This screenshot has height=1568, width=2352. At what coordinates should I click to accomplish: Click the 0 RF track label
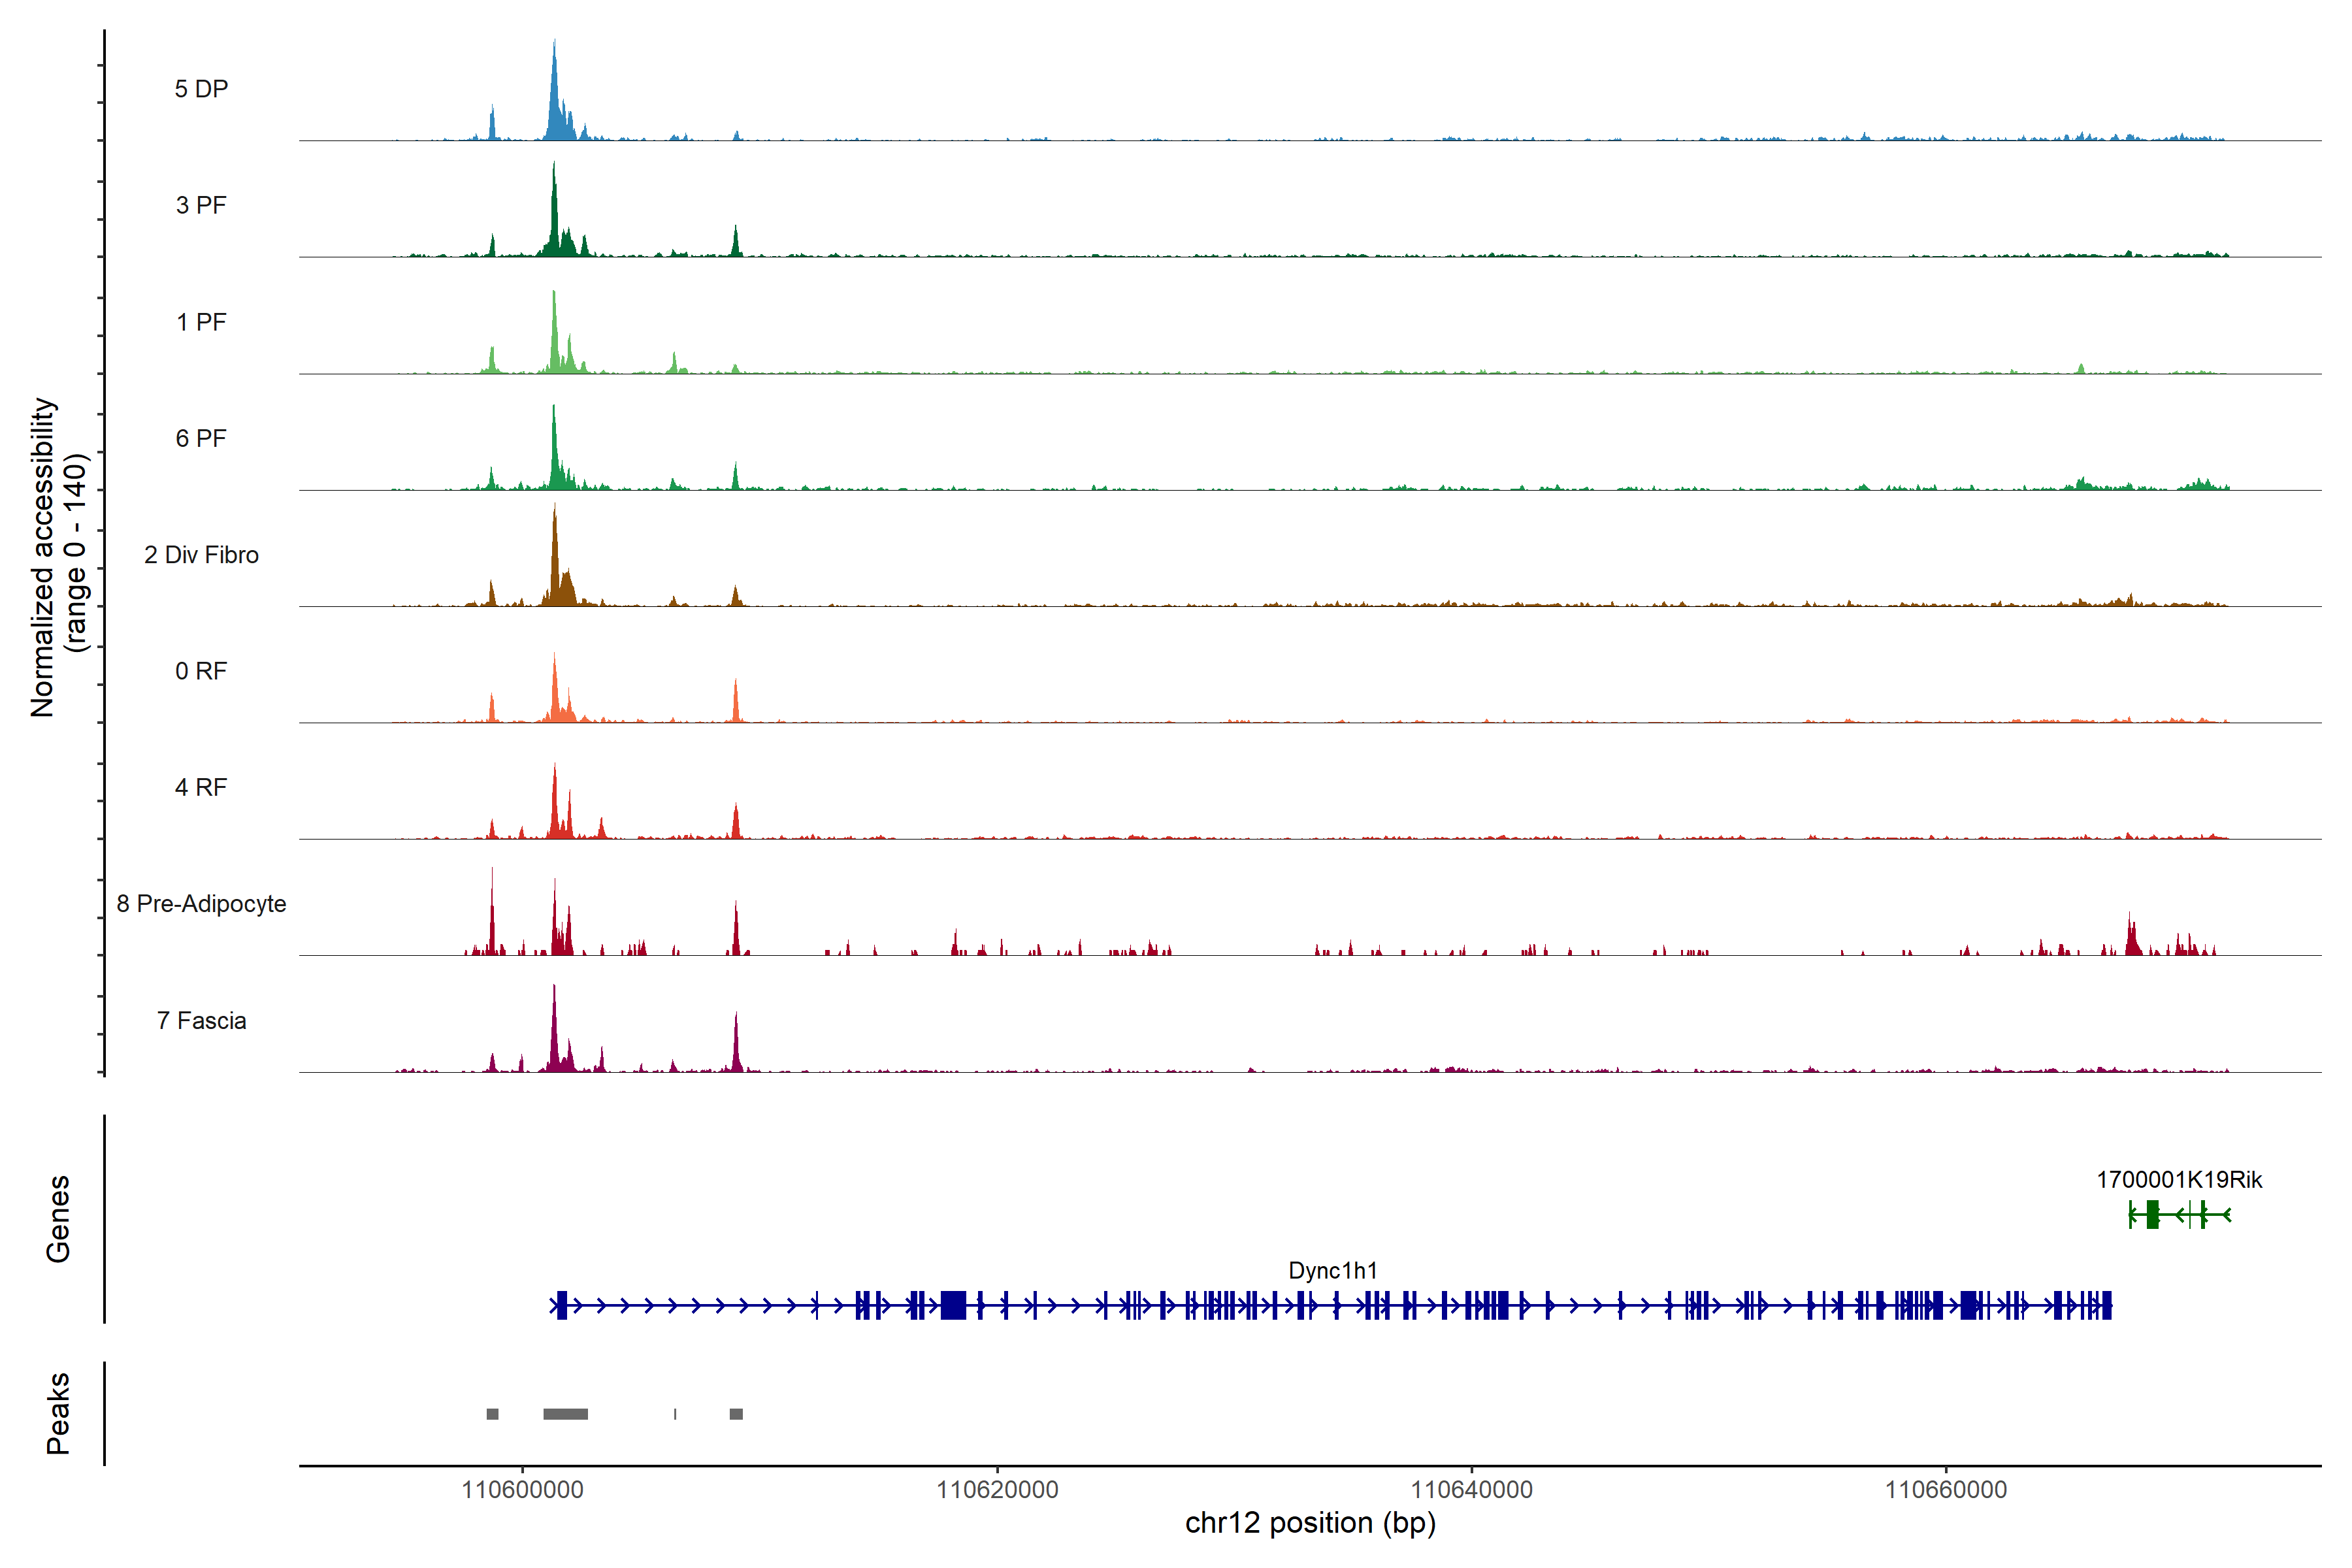(201, 671)
